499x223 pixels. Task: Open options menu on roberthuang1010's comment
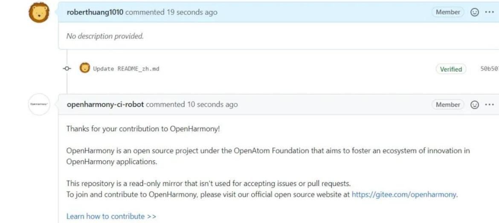(490, 12)
